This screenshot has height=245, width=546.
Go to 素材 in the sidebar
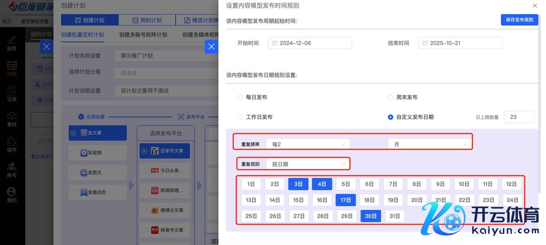coord(12,119)
